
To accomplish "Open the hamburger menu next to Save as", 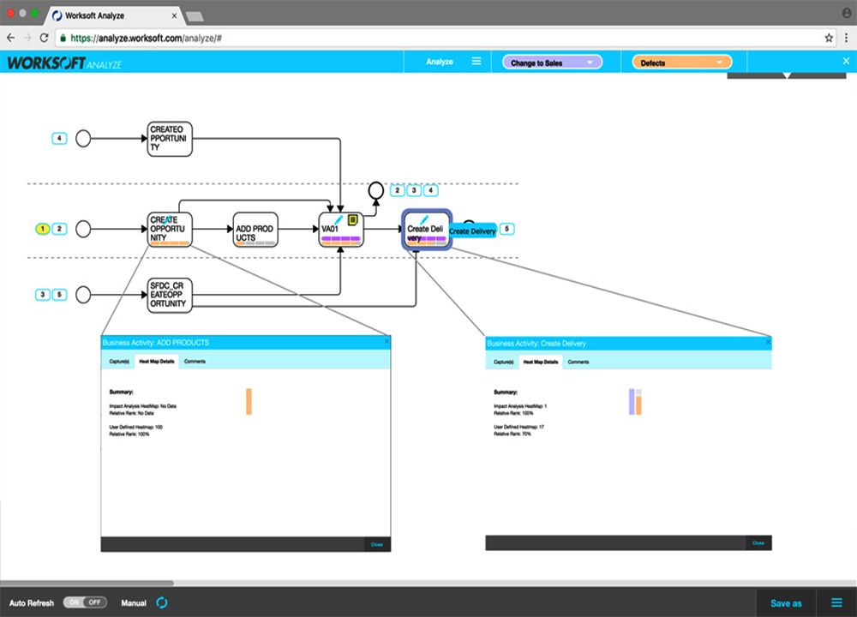I will coord(836,602).
